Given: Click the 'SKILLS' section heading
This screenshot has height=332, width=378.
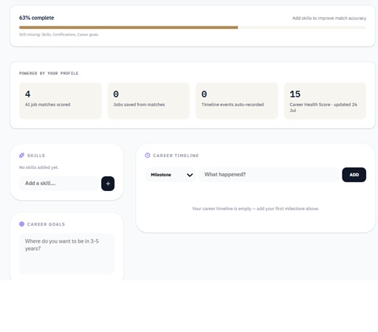Looking at the screenshot, I should [x=36, y=156].
